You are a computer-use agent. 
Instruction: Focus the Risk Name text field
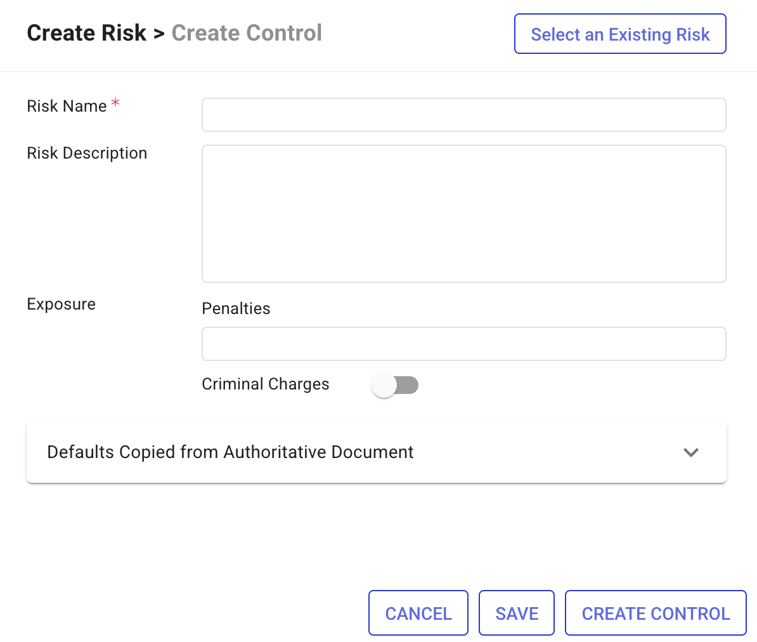(x=463, y=115)
